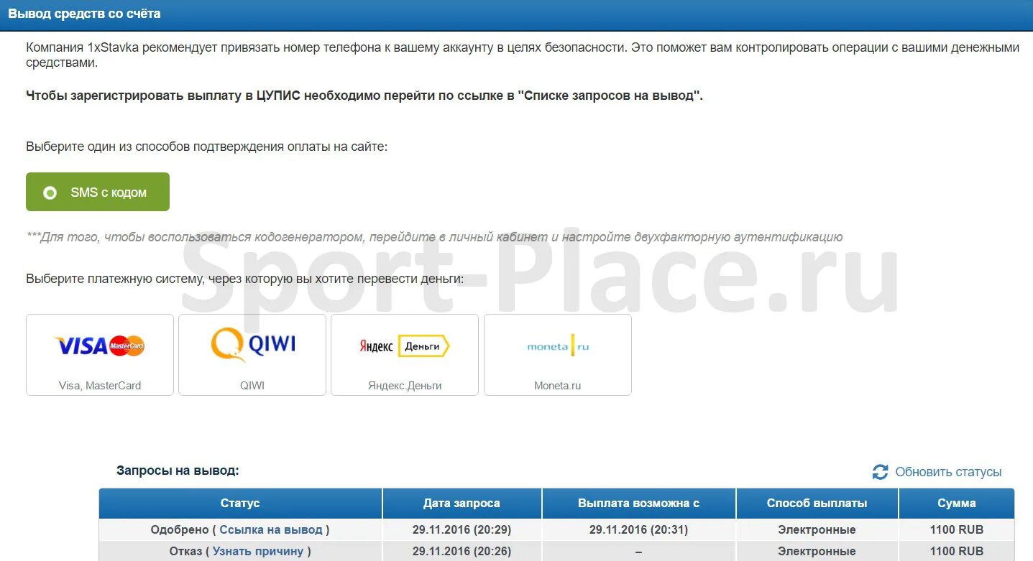
Task: Click the Яндекс Деньги logo image
Action: [405, 346]
